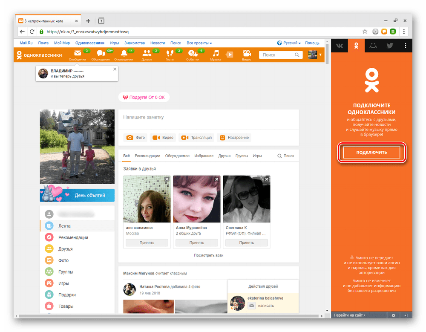Dismiss Анна Муравлёва friend request
The height and width of the screenshot is (332, 426).
[216, 179]
